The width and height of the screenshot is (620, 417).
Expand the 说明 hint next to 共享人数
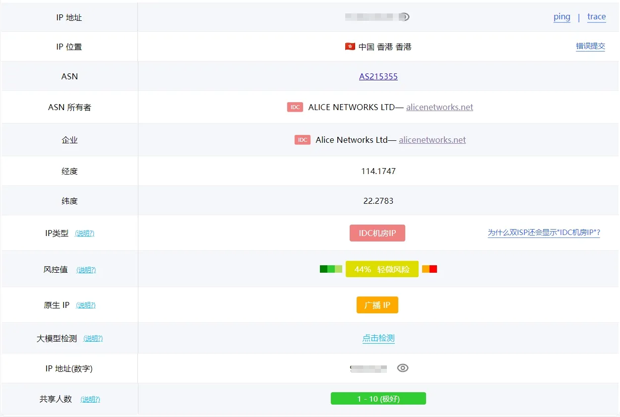point(90,399)
